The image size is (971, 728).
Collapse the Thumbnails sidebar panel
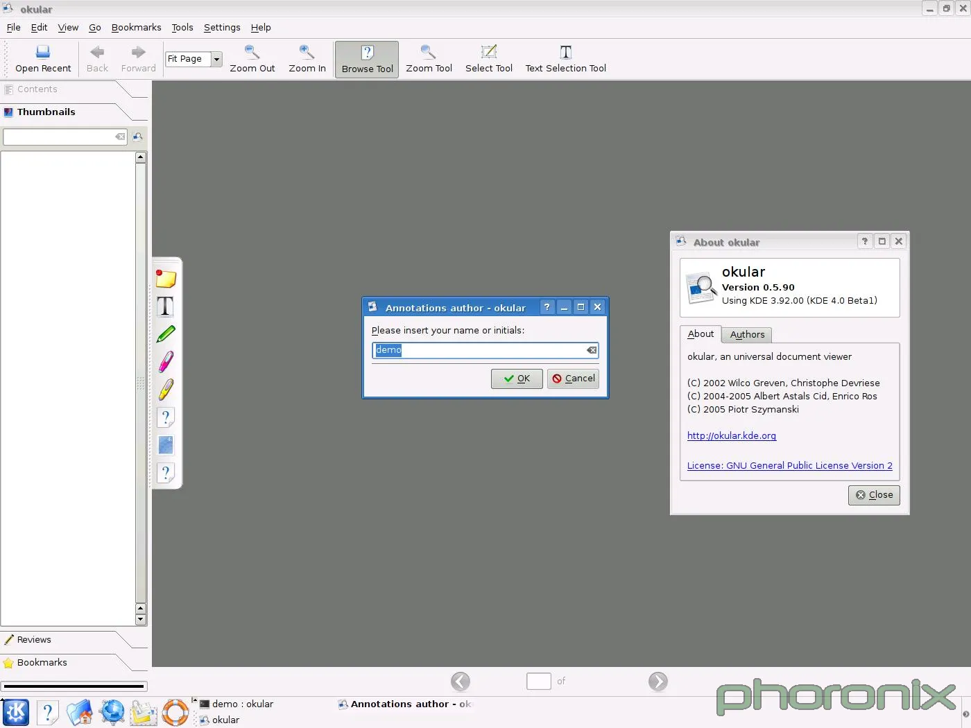[66, 112]
